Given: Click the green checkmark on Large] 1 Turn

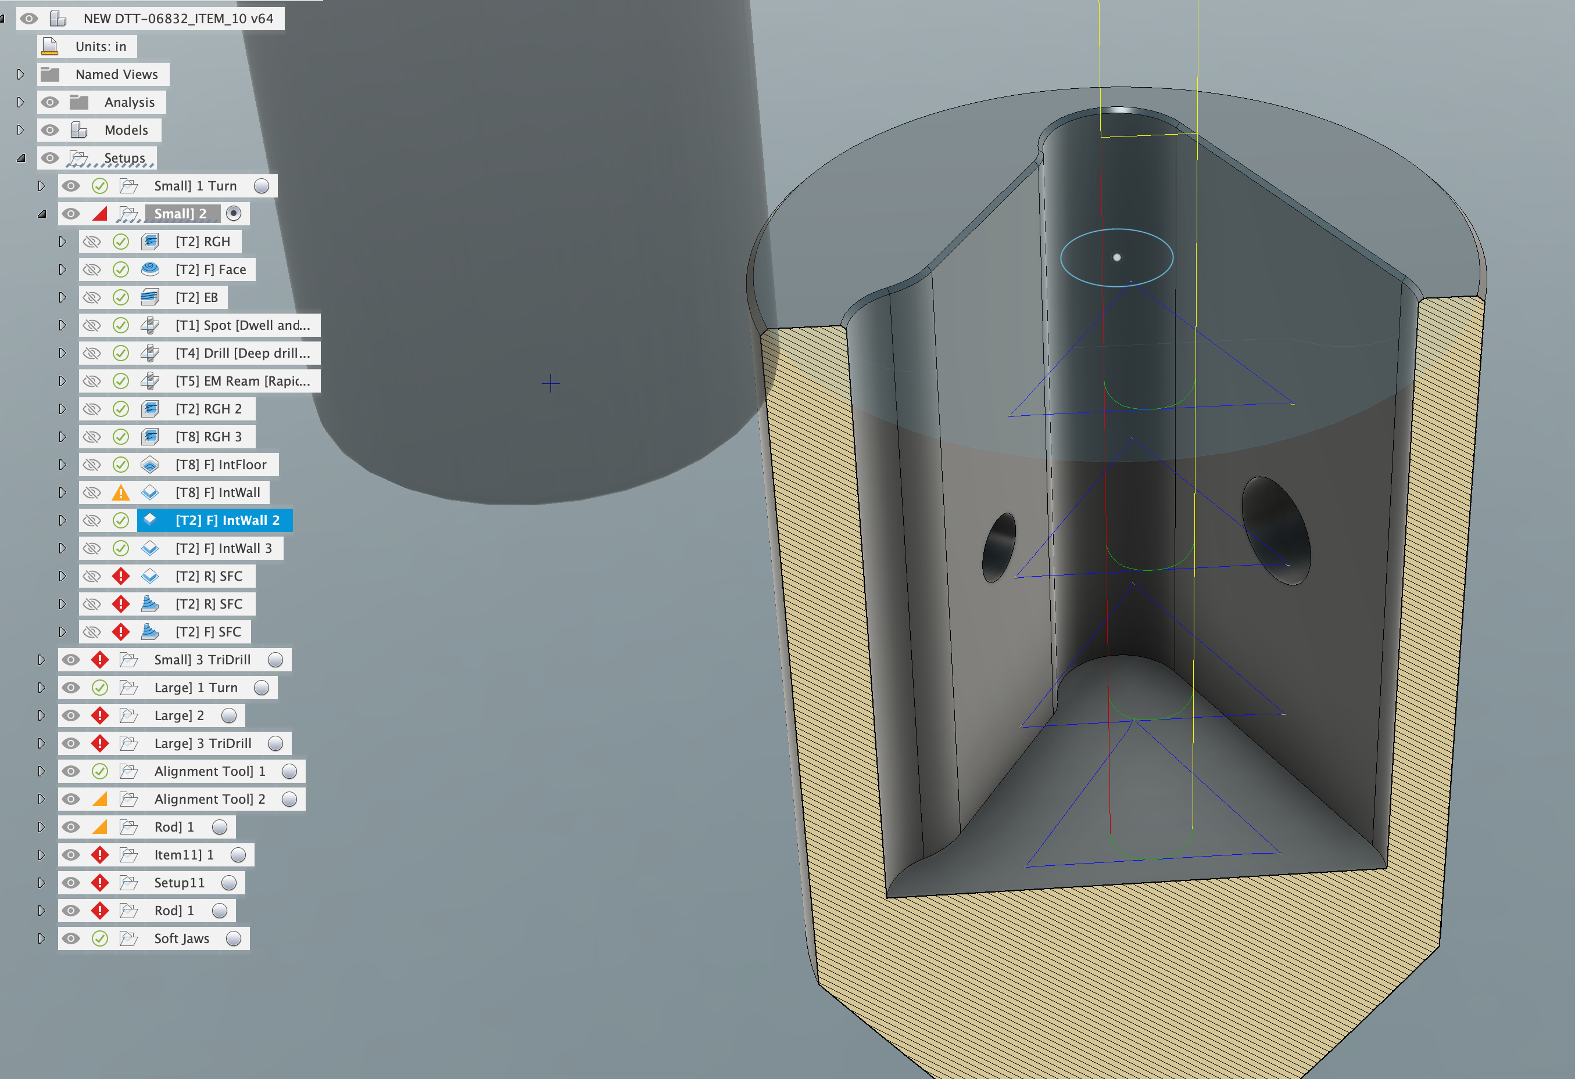Looking at the screenshot, I should pos(101,688).
